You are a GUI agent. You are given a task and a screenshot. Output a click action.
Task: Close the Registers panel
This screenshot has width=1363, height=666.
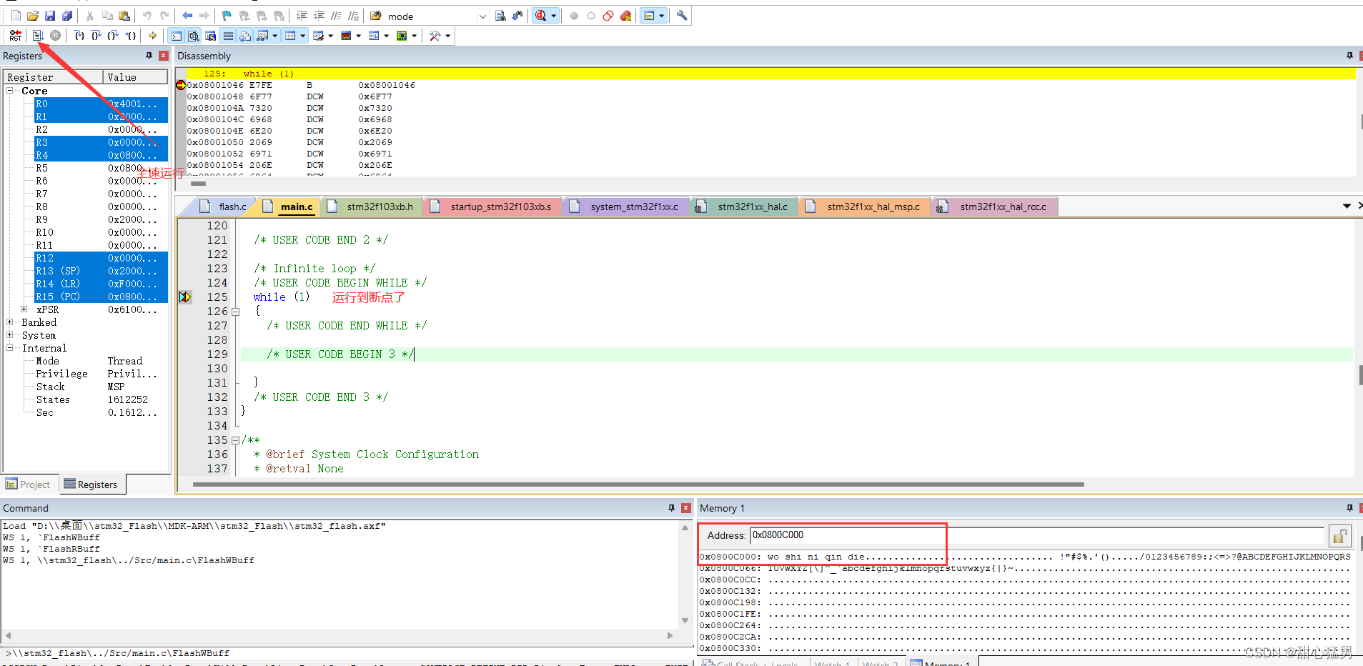[163, 56]
